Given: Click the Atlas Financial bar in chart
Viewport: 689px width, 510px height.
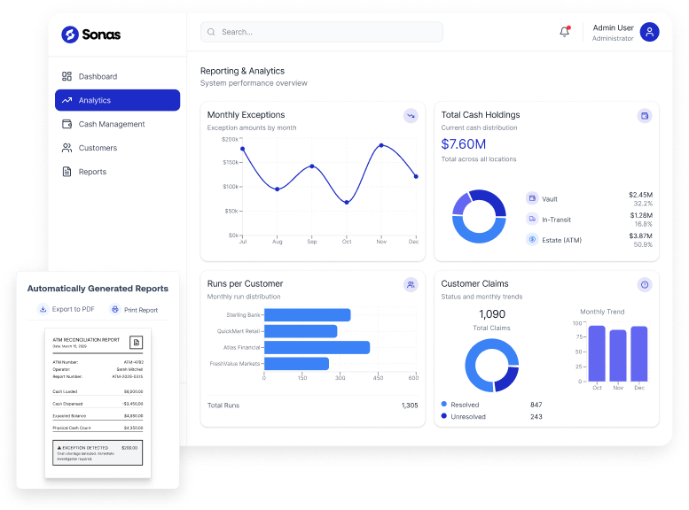Looking at the screenshot, I should click(317, 347).
